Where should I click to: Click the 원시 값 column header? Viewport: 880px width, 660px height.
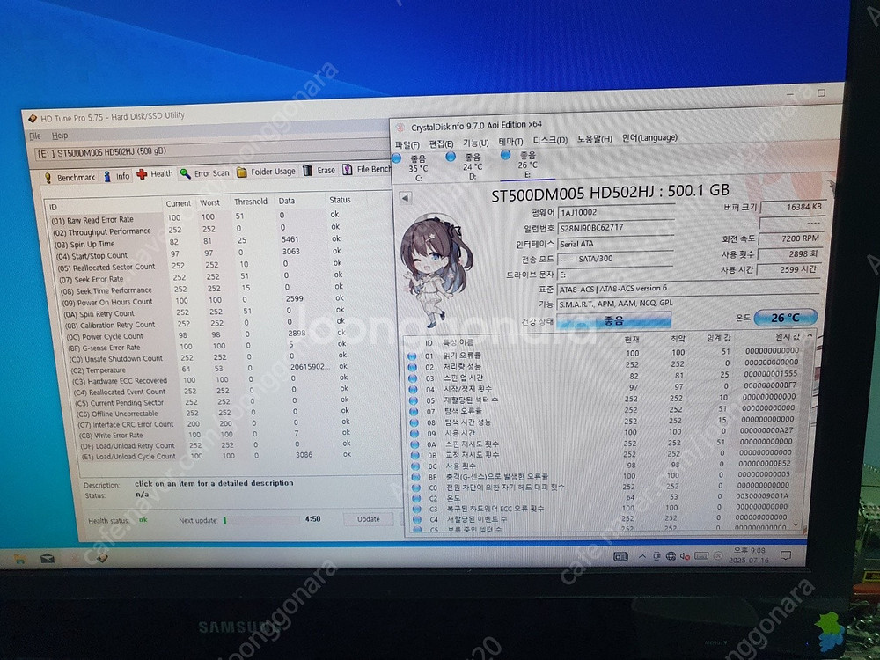[787, 337]
